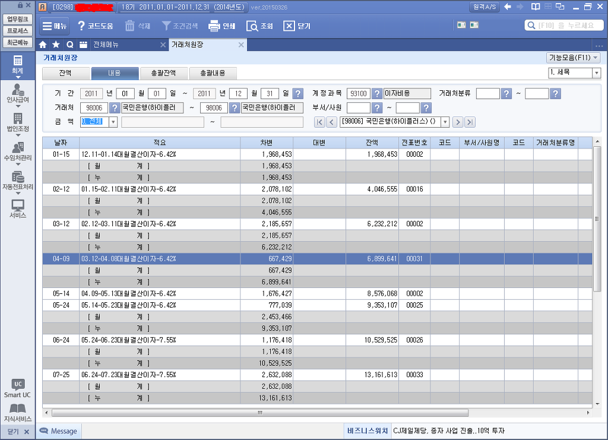The width and height of the screenshot is (608, 440).
Task: Expand the 기능모음(F11) dropdown
Action: (574, 58)
